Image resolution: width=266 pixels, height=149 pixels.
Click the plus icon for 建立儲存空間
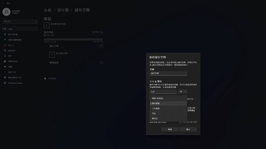[x=52, y=55]
